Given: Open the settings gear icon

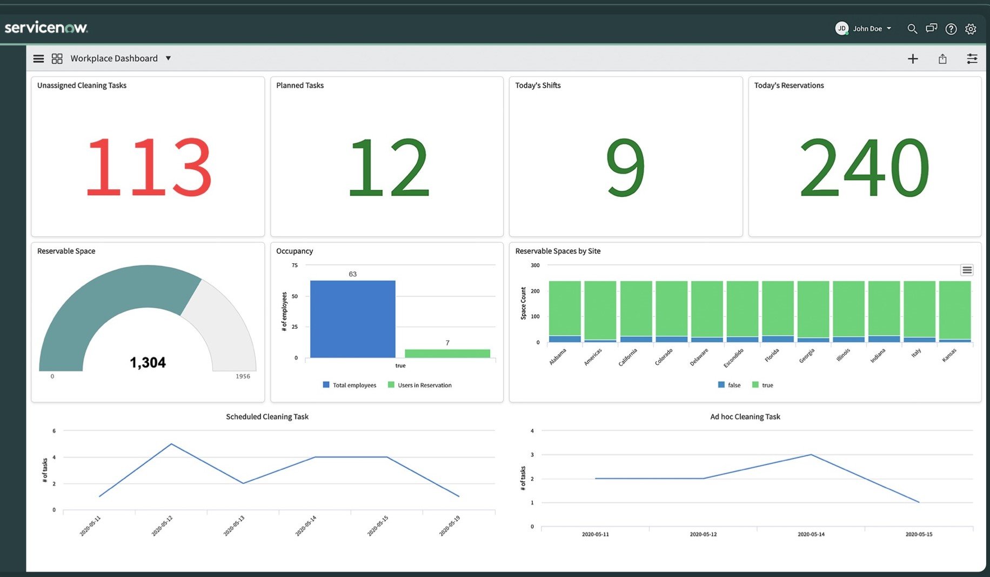Looking at the screenshot, I should pos(971,29).
